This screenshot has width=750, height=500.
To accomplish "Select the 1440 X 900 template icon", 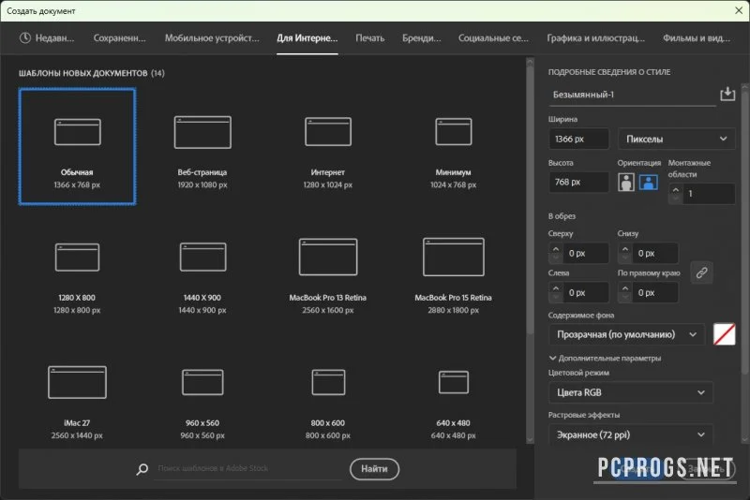I will pyautogui.click(x=202, y=257).
